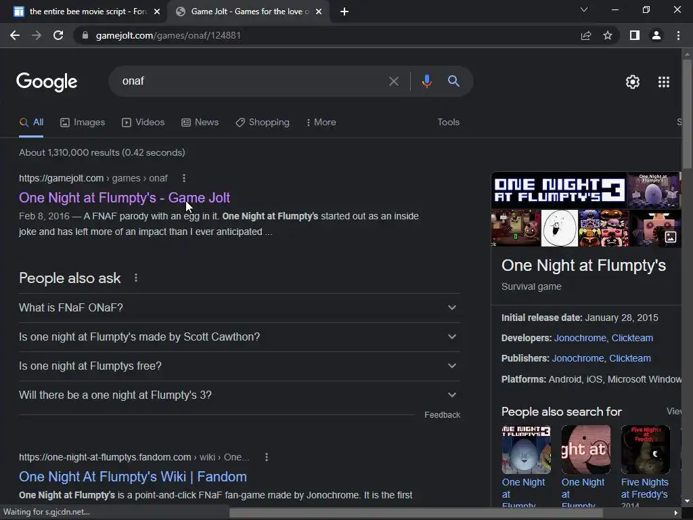Start voice search with microphone icon
Image resolution: width=693 pixels, height=520 pixels.
pyautogui.click(x=427, y=81)
